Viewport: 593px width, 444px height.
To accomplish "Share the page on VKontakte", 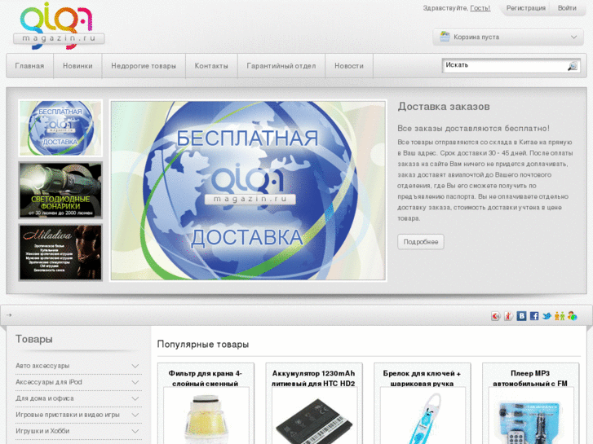I will (x=521, y=316).
